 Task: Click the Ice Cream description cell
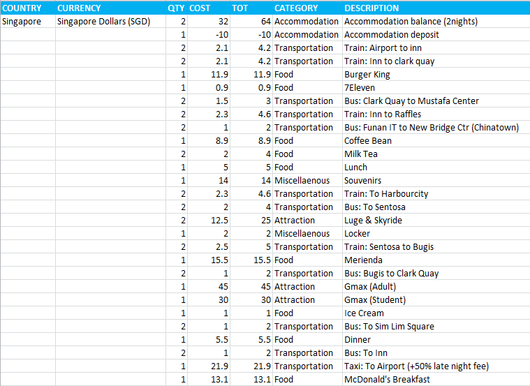436,313
